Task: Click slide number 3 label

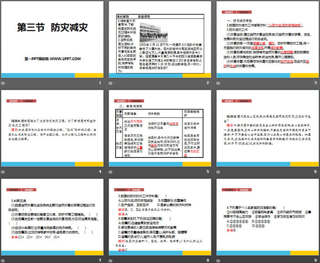Action: click(315, 83)
